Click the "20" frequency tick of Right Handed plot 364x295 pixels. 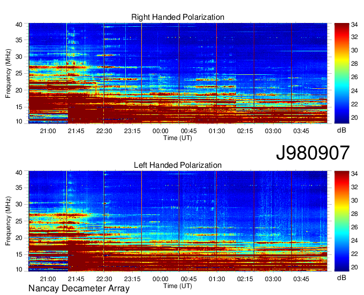tap(19, 90)
